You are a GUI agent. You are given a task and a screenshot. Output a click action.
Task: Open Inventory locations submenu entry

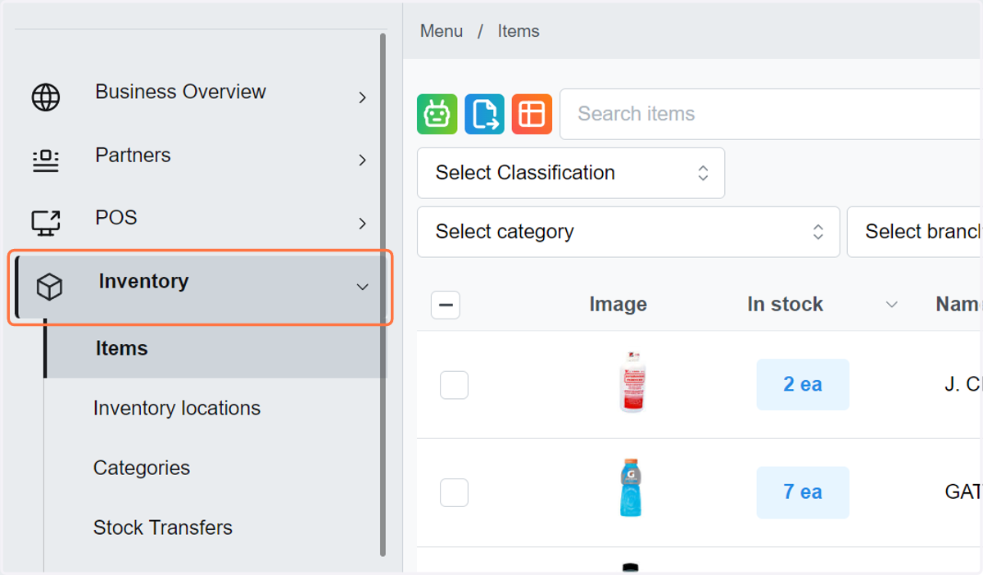[177, 408]
